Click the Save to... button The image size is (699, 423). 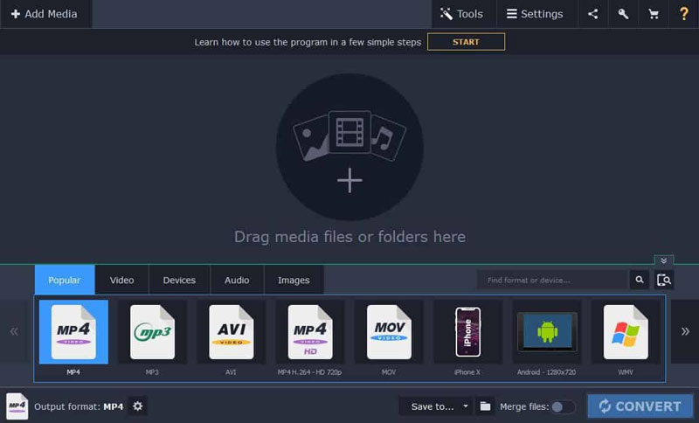click(x=432, y=406)
